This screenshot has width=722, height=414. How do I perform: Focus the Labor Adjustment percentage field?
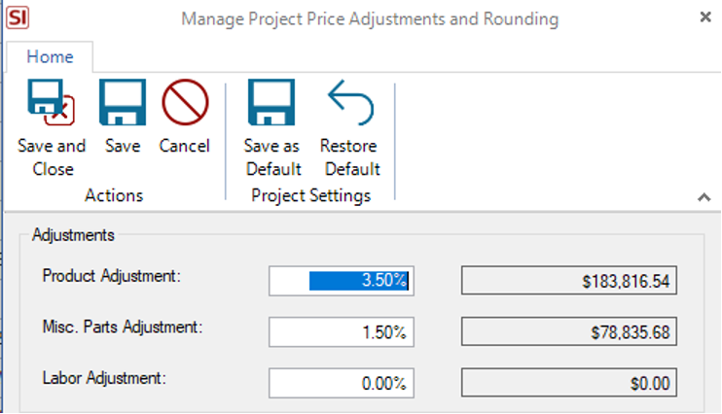342,383
